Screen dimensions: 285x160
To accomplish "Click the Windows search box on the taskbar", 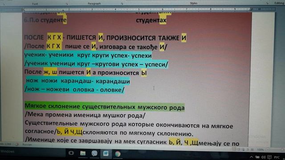I will [x=33, y=152].
